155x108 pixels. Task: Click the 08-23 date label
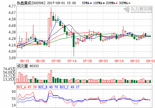pos(135,61)
